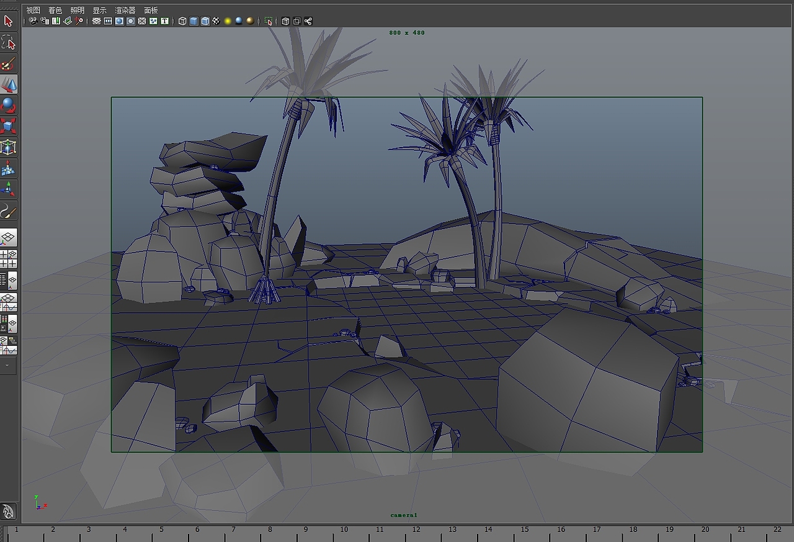This screenshot has width=794, height=542.
Task: Select the Universal Manipulator tool
Action: pyautogui.click(x=8, y=148)
